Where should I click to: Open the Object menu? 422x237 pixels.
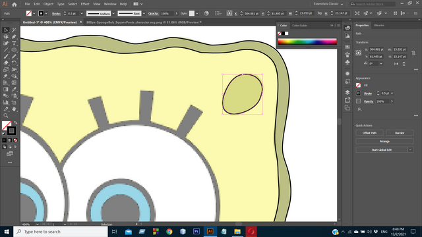point(48,4)
